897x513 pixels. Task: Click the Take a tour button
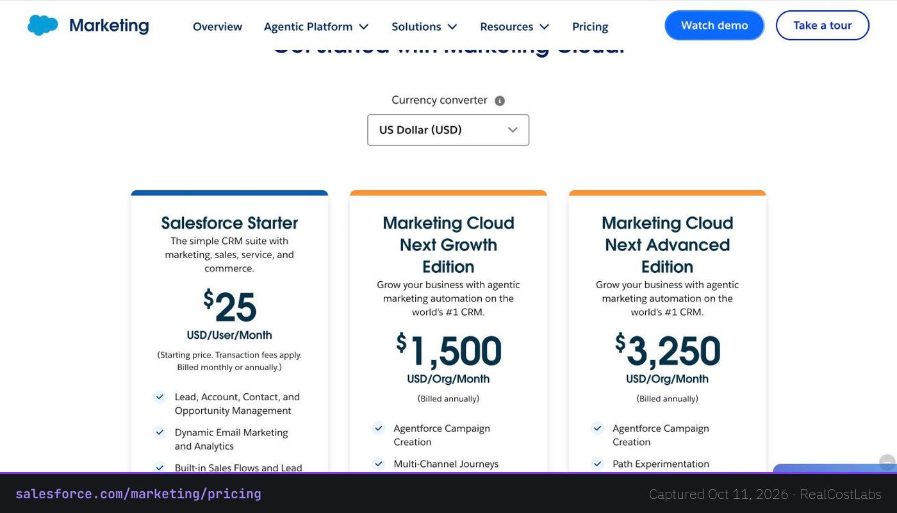[823, 26]
